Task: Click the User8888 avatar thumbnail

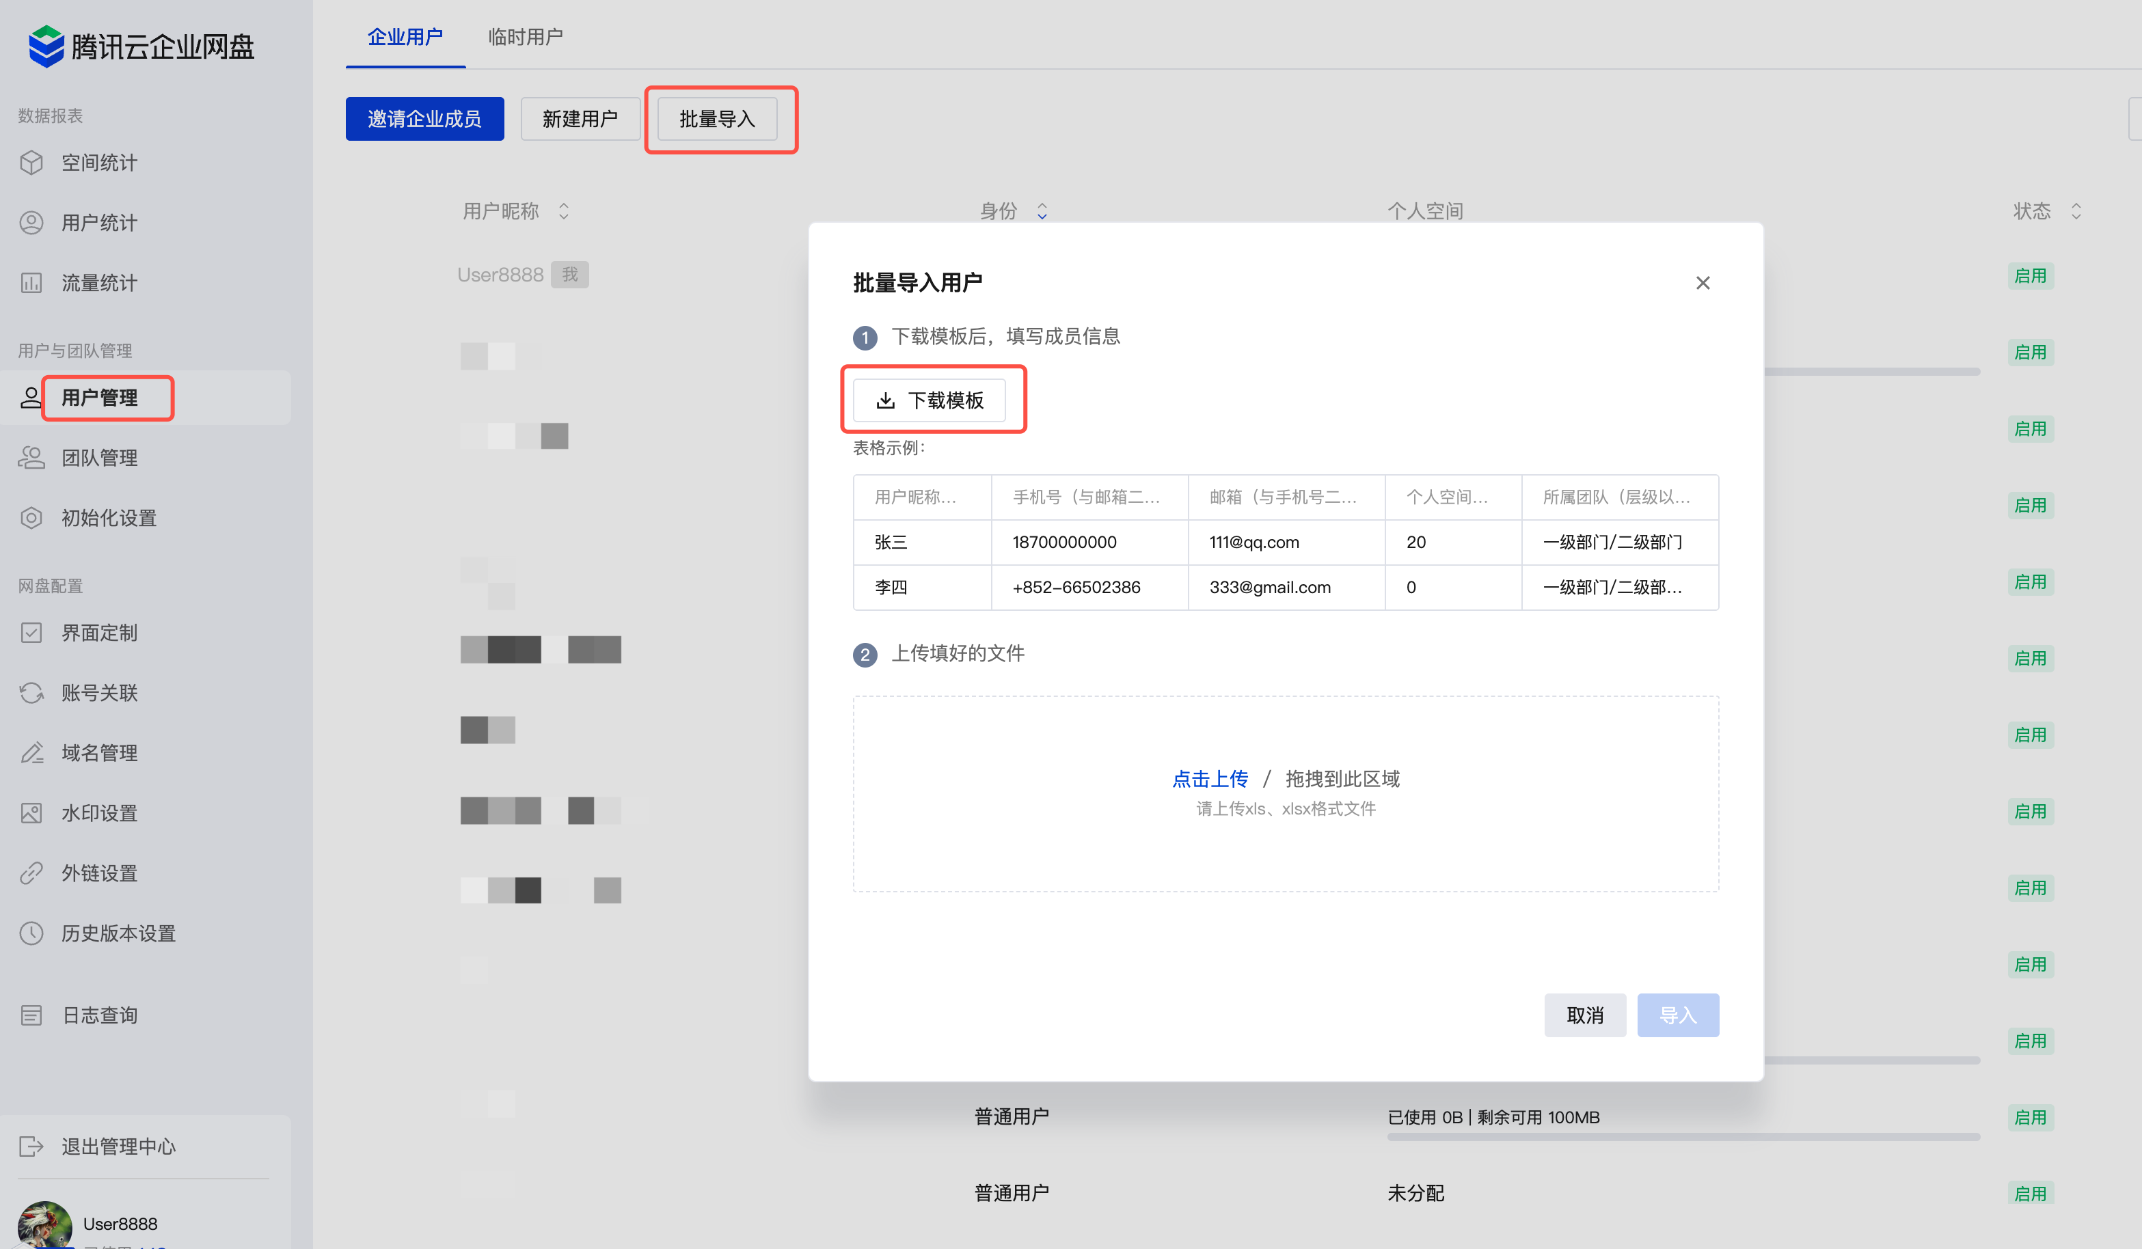Action: [44, 1224]
